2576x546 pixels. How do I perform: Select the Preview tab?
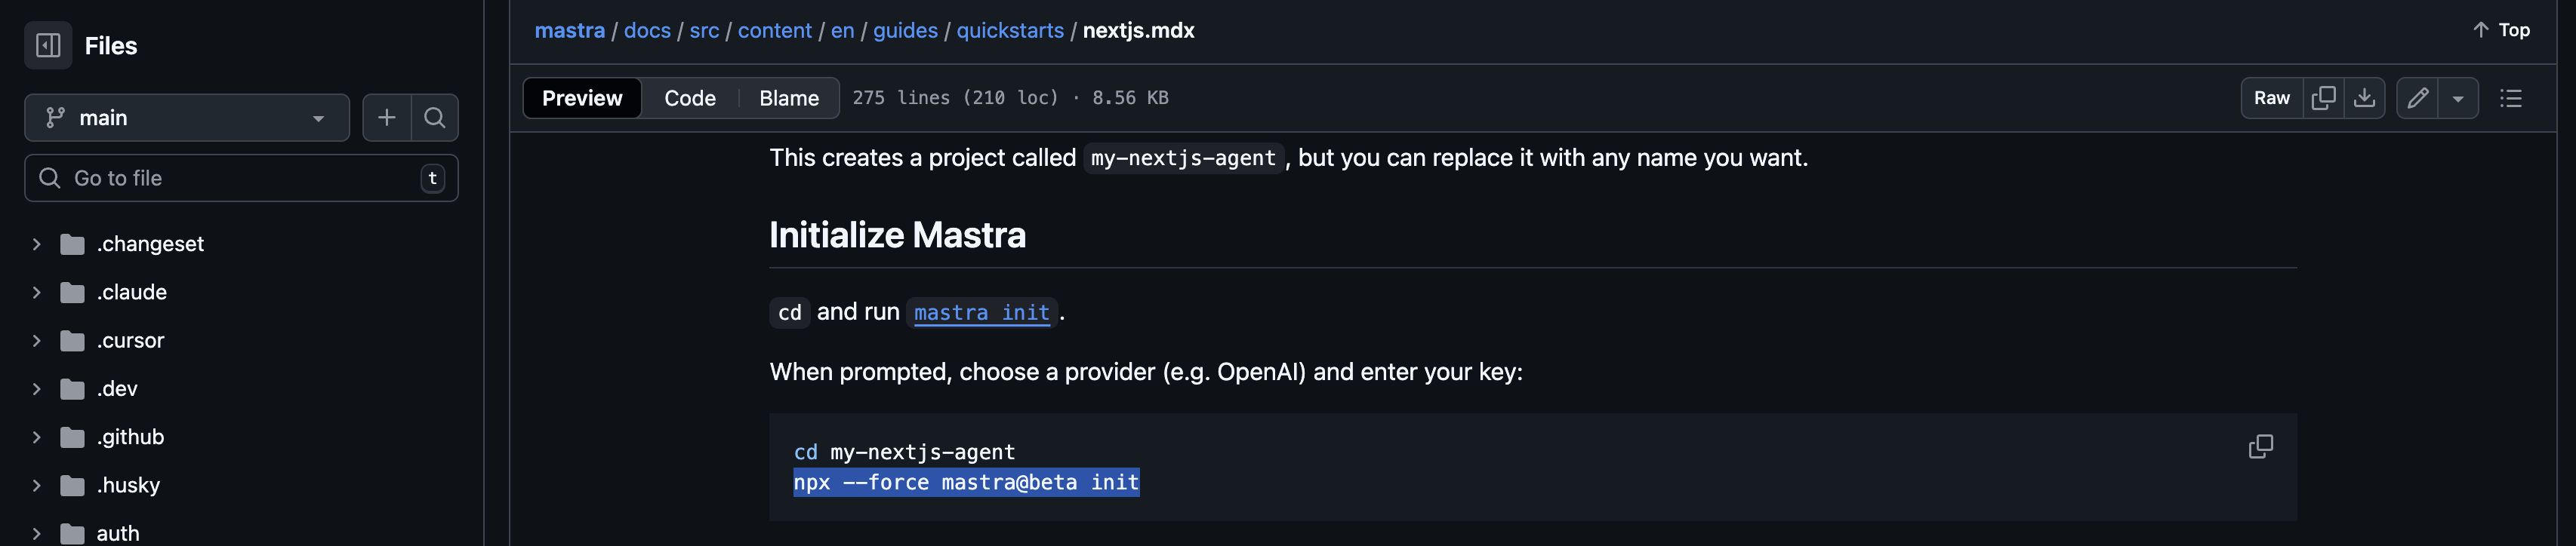tap(582, 98)
